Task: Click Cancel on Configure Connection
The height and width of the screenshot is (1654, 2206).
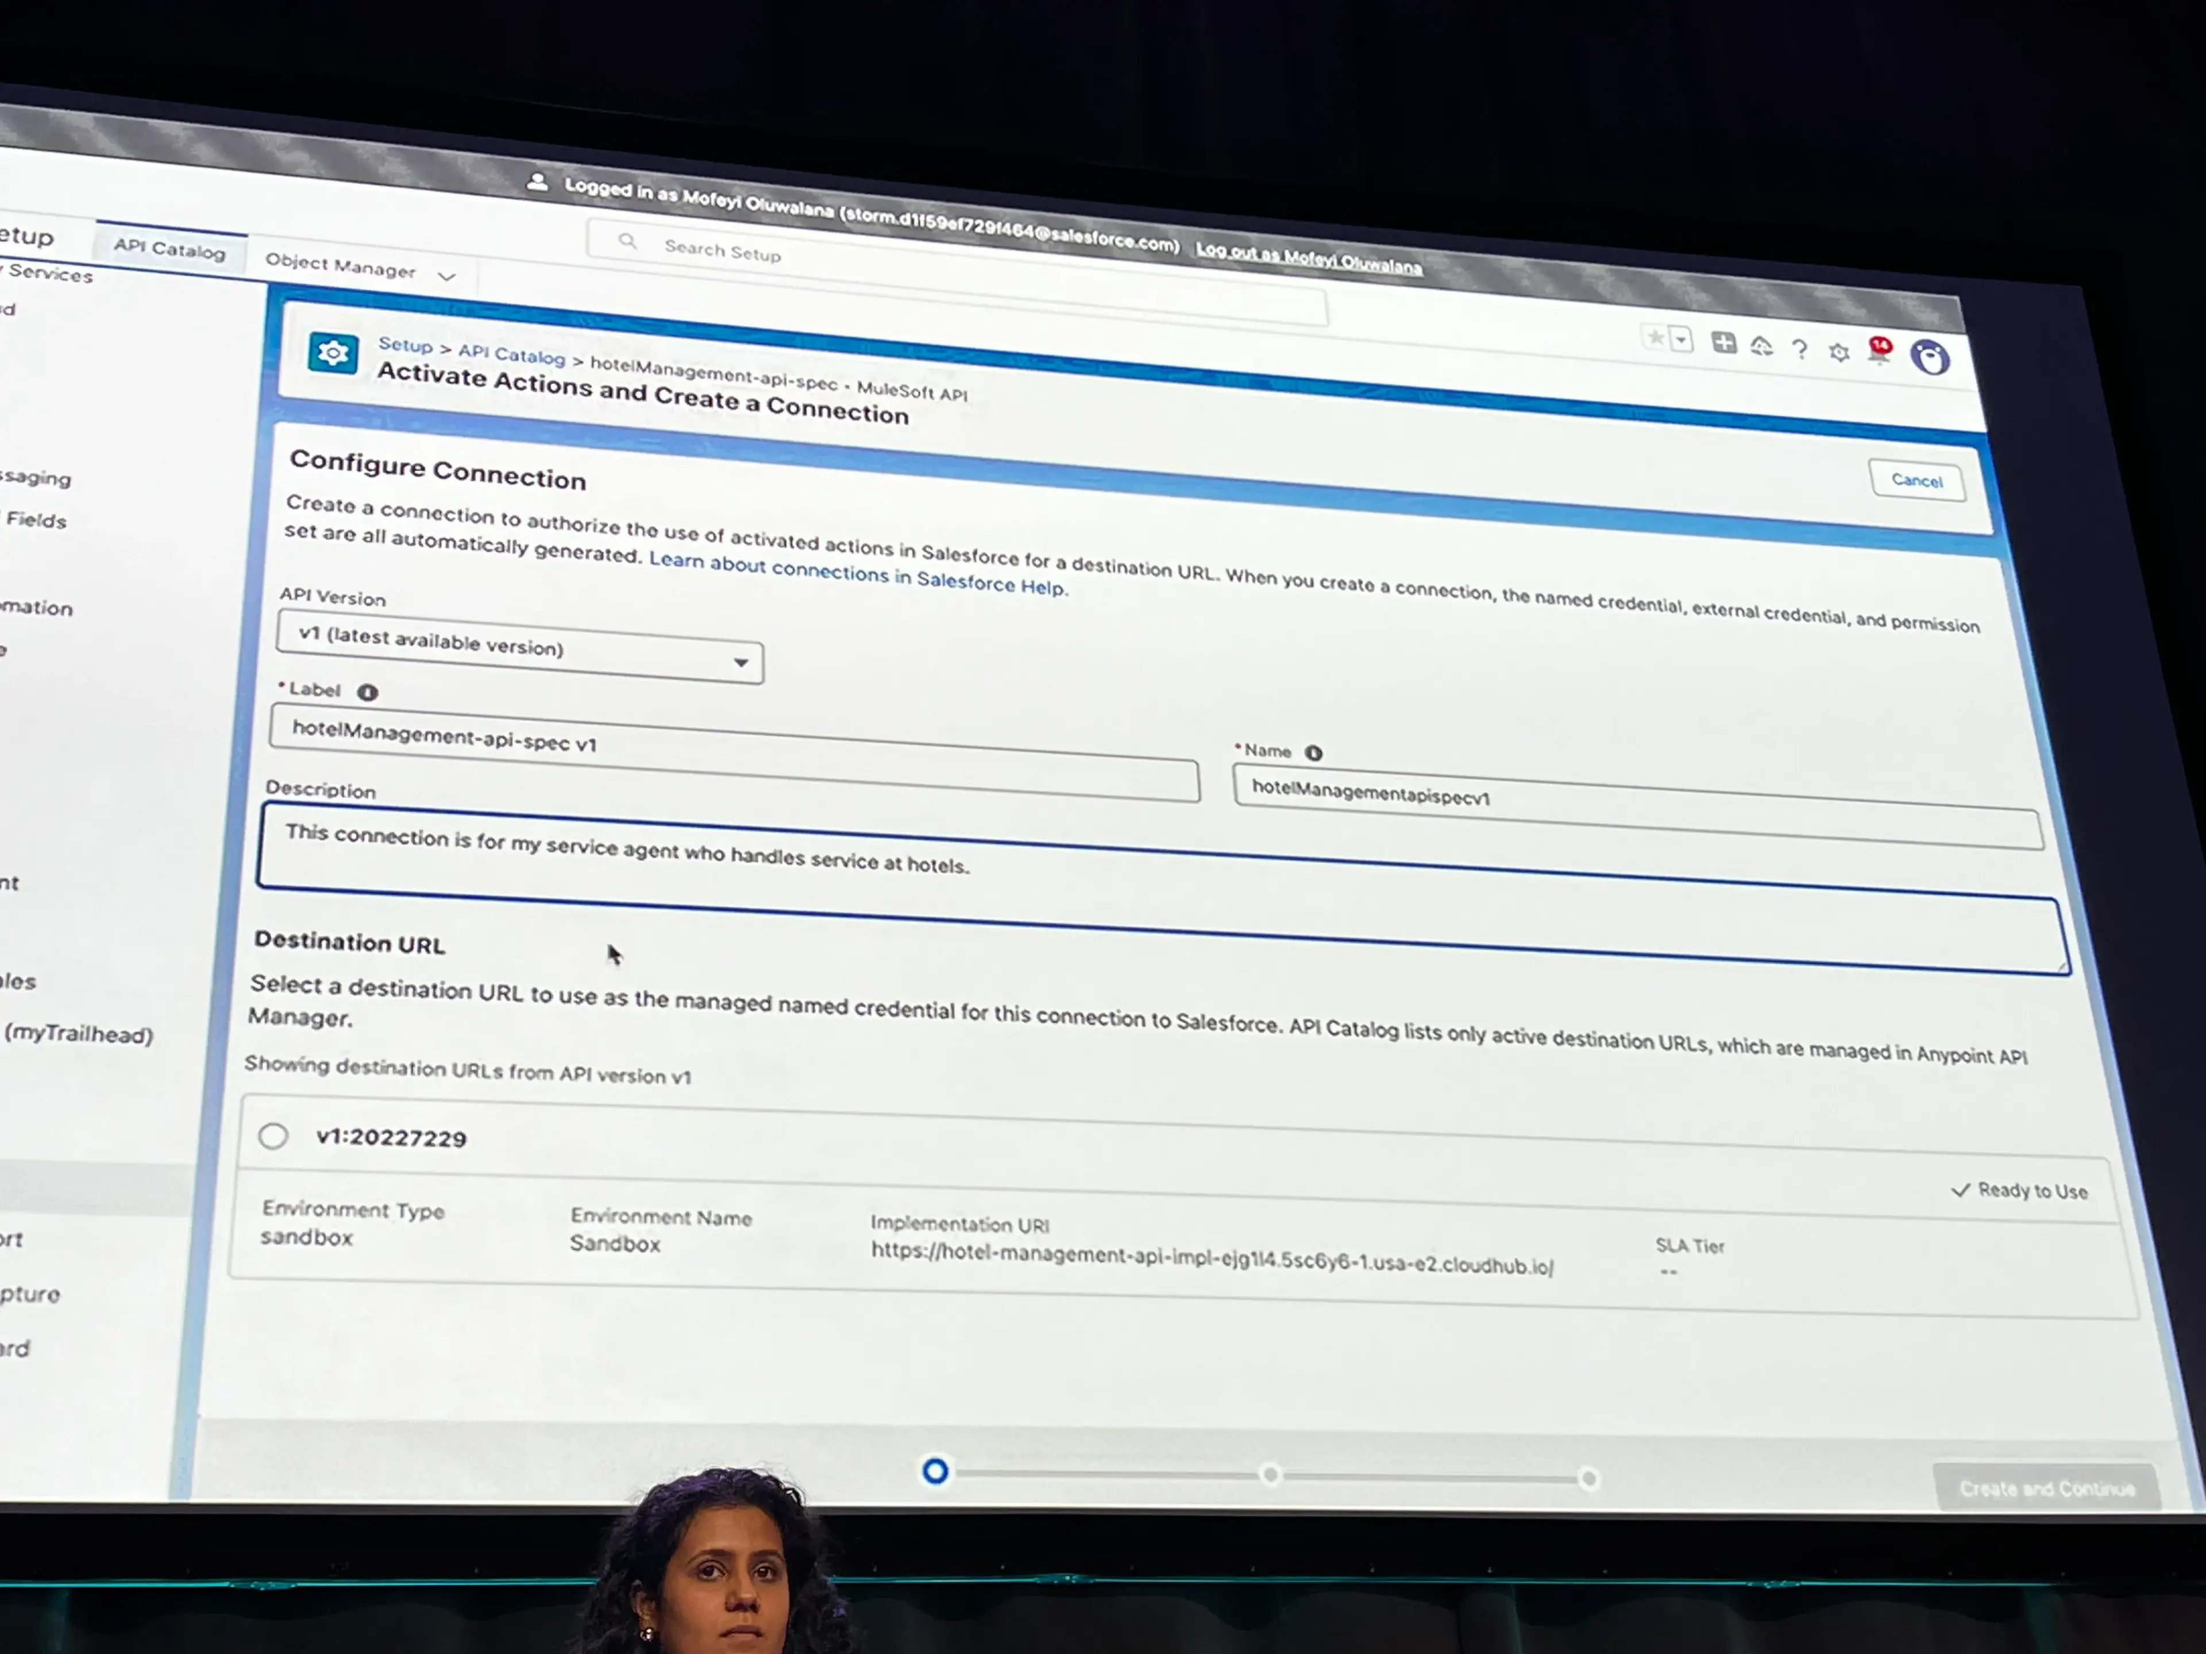Action: 1917,480
